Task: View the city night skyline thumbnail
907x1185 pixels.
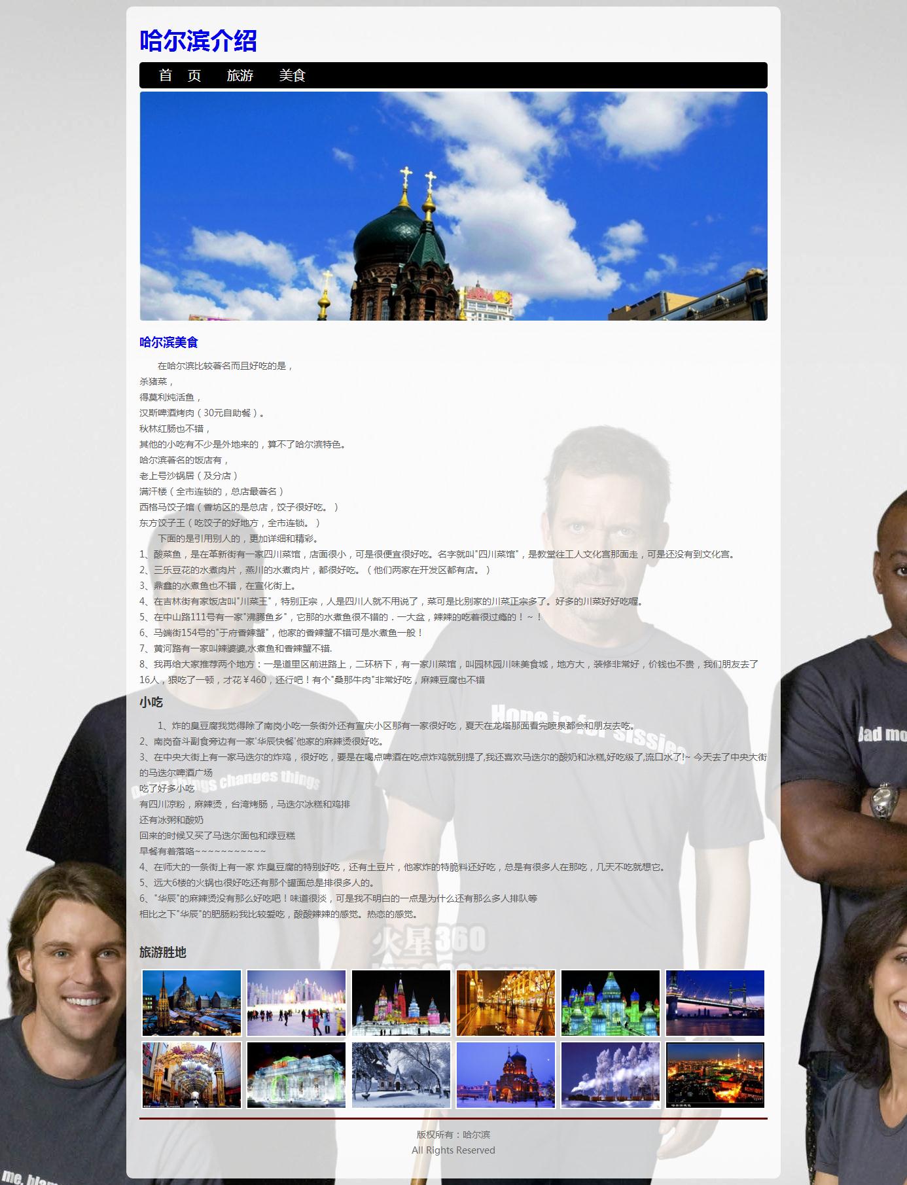Action: [x=715, y=1075]
